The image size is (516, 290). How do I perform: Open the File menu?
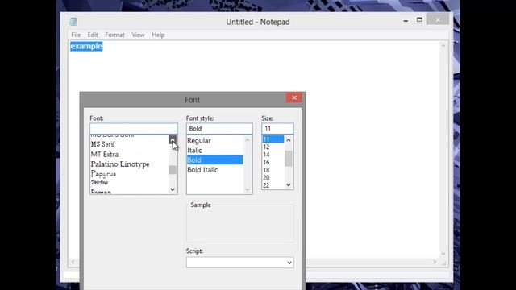pyautogui.click(x=76, y=35)
